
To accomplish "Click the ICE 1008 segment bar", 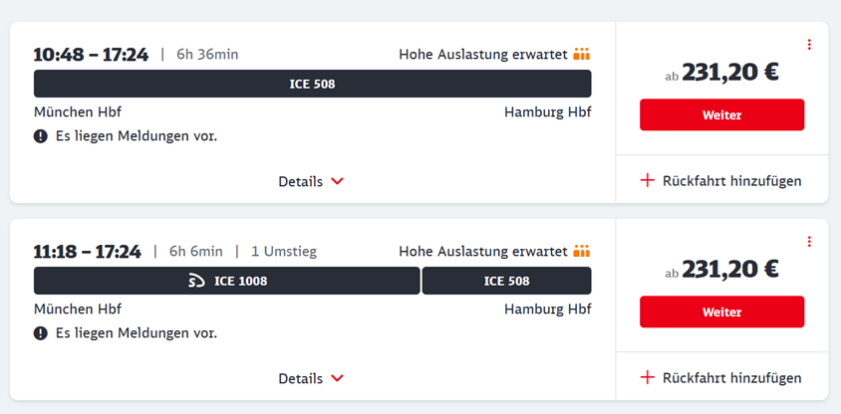I will click(x=227, y=281).
